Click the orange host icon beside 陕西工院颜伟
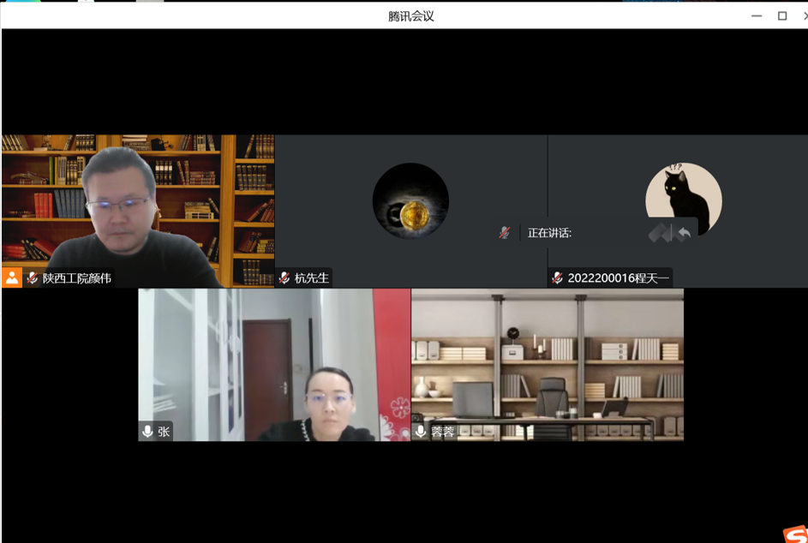The width and height of the screenshot is (808, 543). click(12, 277)
